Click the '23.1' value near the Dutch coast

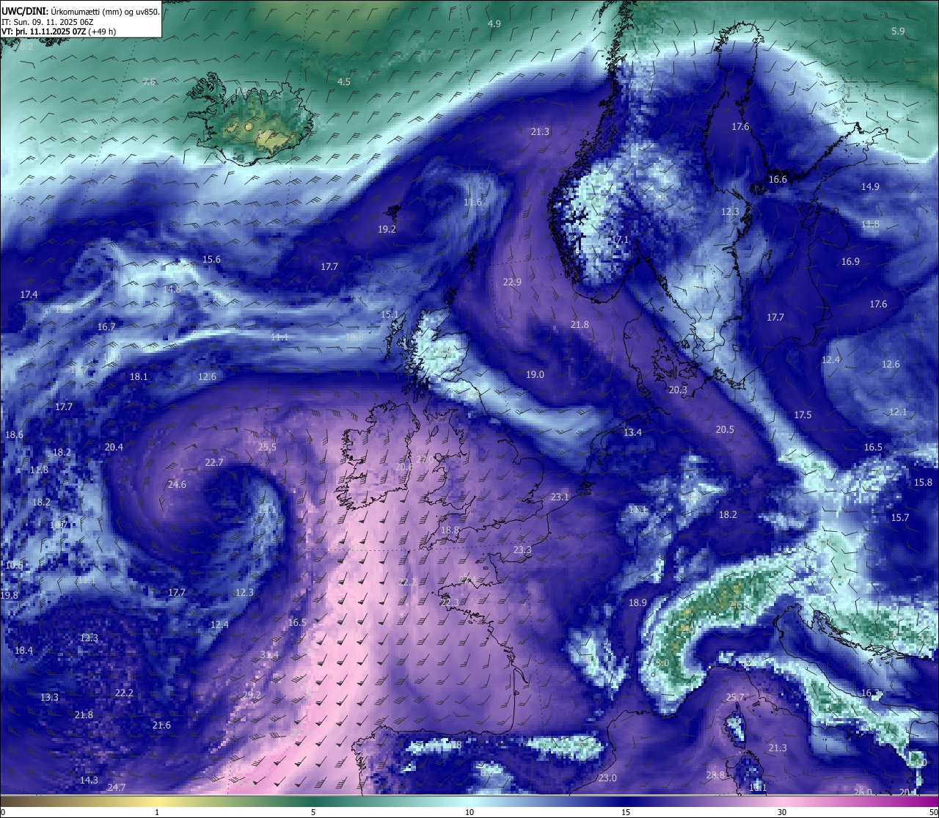tap(560, 497)
